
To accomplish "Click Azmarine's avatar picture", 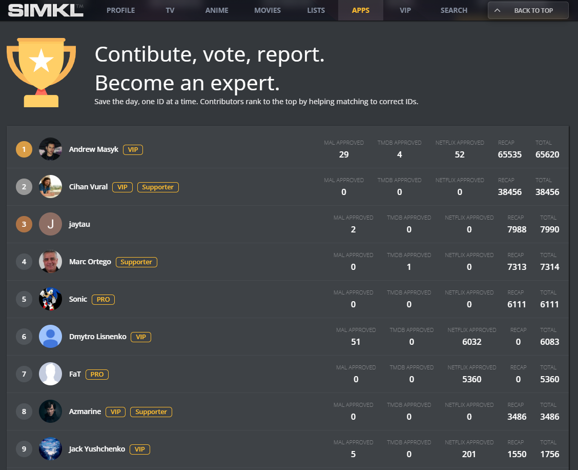I will click(50, 412).
